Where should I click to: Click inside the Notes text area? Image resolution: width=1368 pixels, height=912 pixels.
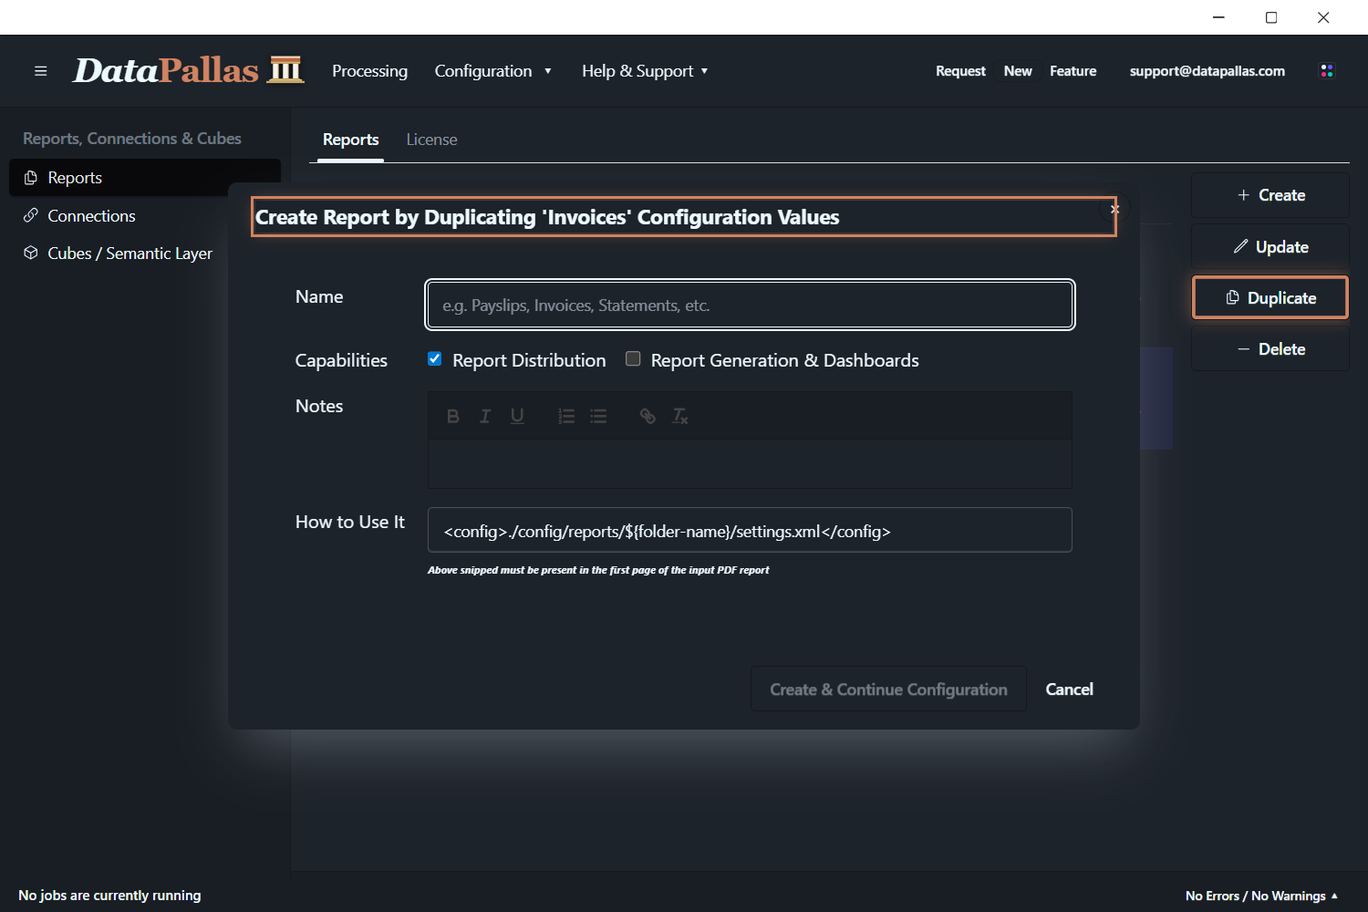(750, 464)
